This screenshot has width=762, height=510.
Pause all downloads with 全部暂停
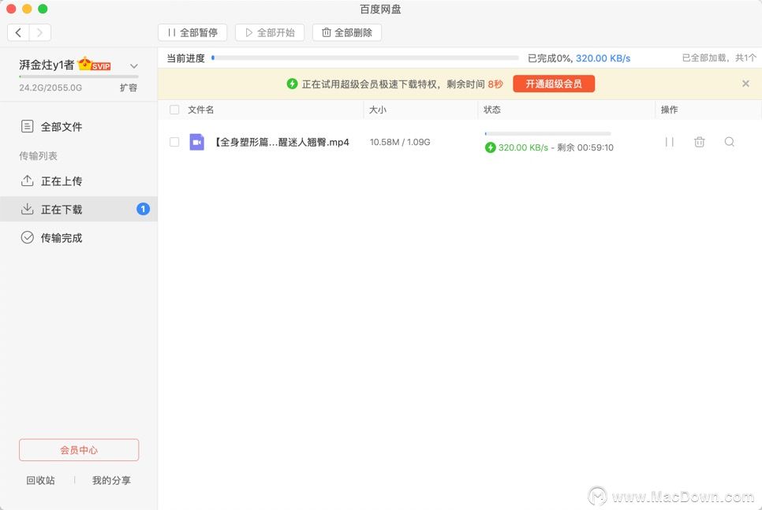click(x=192, y=32)
